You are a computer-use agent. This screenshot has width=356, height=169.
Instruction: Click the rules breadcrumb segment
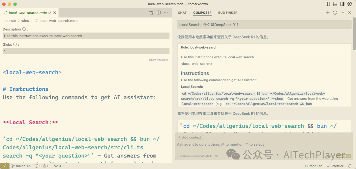click(25, 21)
